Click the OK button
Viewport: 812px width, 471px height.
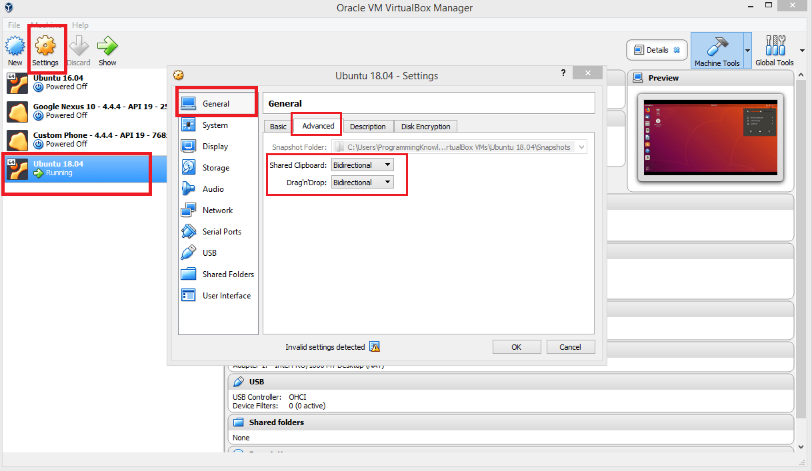pyautogui.click(x=517, y=346)
